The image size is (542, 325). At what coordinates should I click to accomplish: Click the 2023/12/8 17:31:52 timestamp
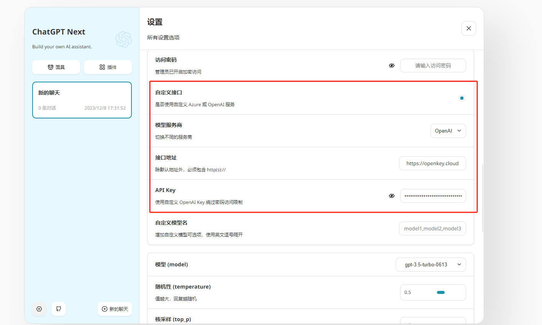pyautogui.click(x=105, y=108)
